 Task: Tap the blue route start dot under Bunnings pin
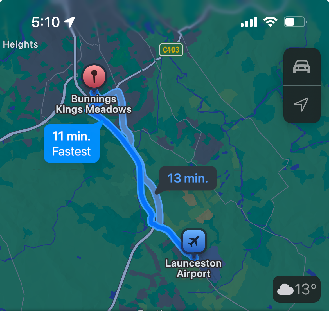coord(94,93)
